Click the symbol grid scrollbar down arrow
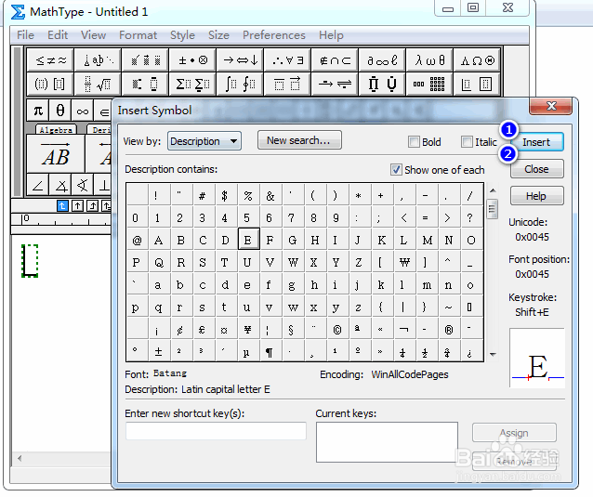 click(x=493, y=355)
